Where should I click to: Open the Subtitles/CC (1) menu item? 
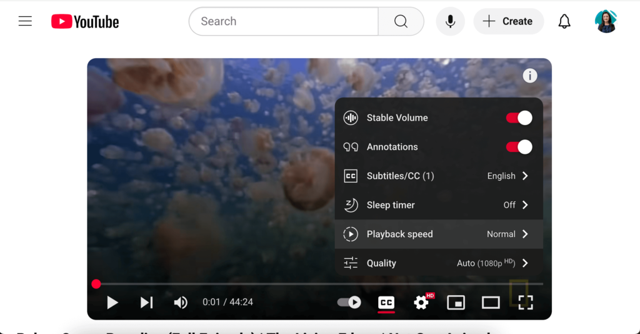click(439, 176)
